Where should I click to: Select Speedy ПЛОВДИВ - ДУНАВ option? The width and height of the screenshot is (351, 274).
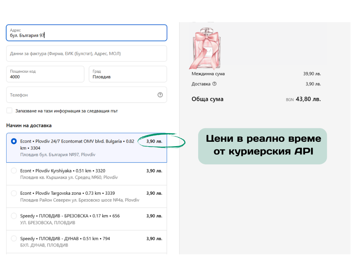14,239
